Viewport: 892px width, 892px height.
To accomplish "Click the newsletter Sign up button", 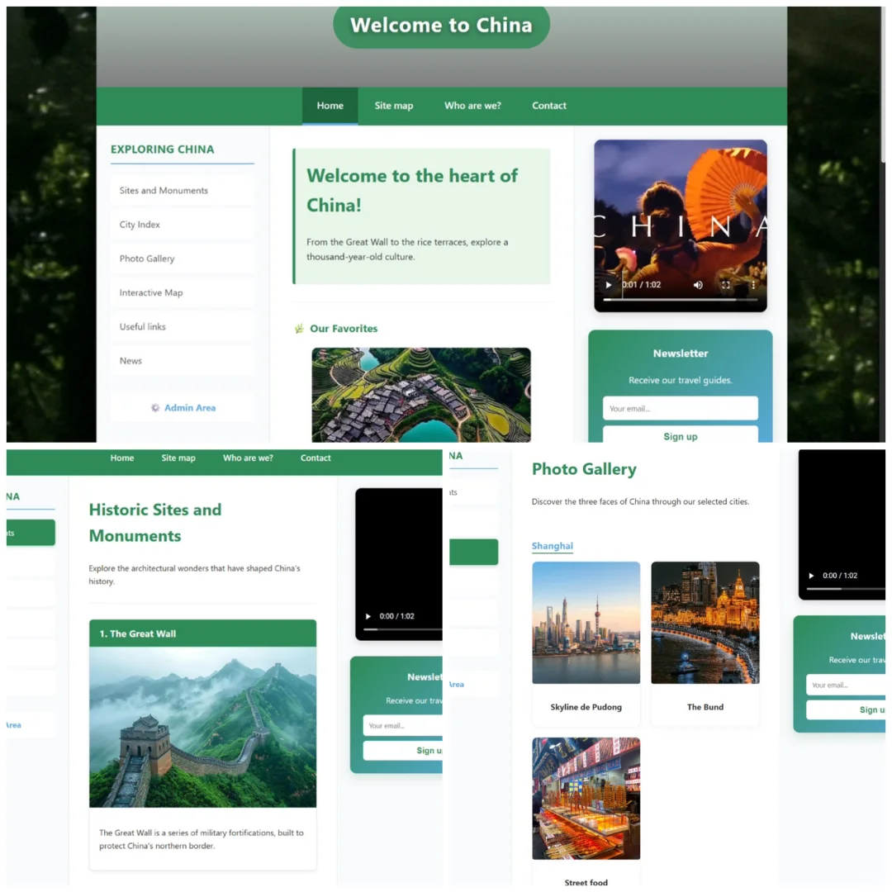I will point(680,436).
